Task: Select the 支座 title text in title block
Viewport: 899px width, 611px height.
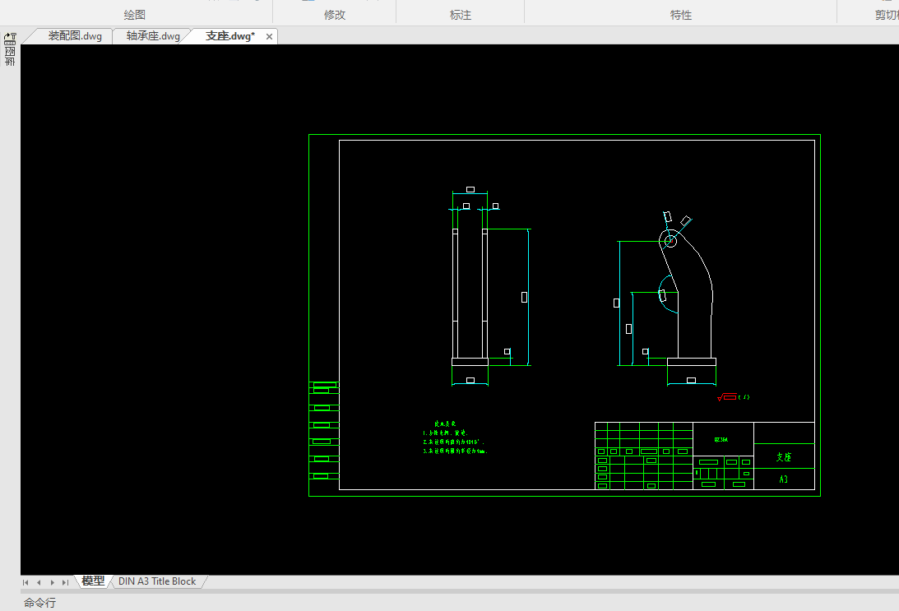Action: tap(783, 457)
